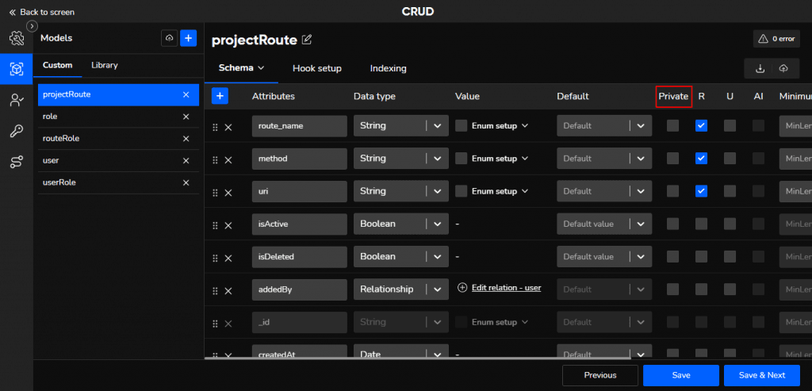Uncheck the R checkbox for route_name
Screen dimensions: 812x391
coord(701,125)
